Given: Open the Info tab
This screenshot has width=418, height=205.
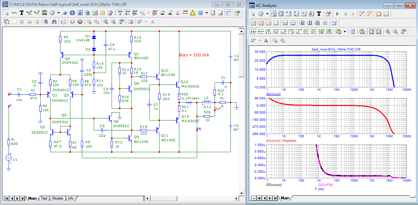Looking at the screenshot, I should click(71, 198).
